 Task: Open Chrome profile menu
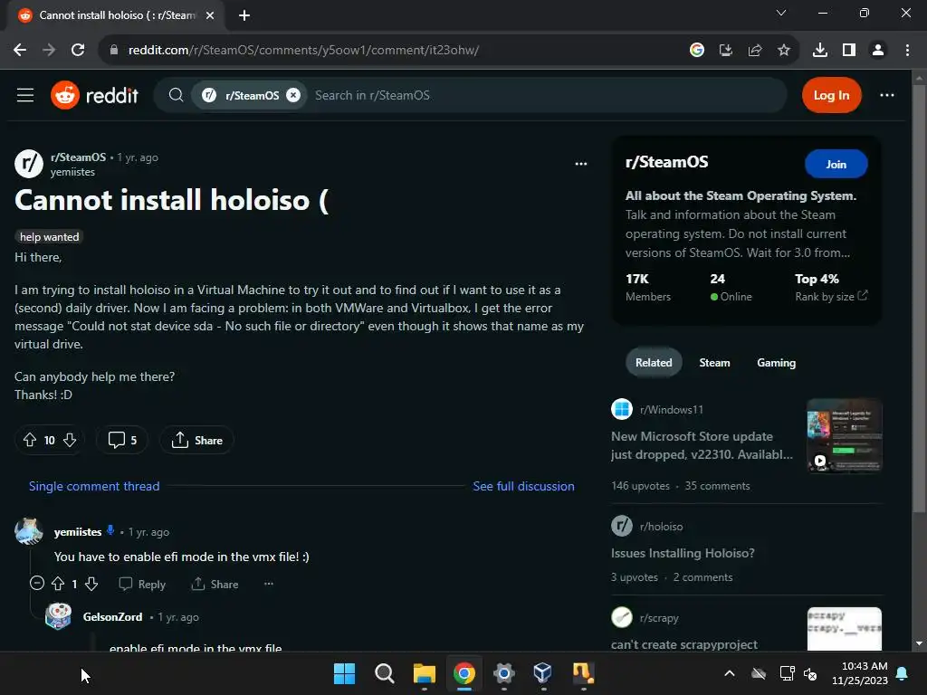(878, 51)
